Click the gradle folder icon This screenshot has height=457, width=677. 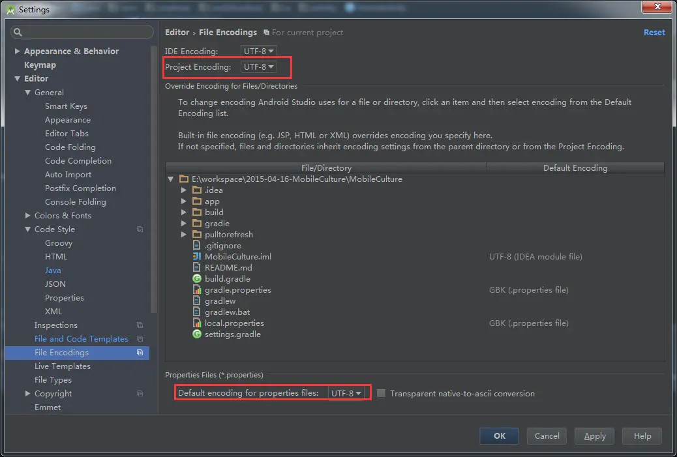pyautogui.click(x=197, y=223)
